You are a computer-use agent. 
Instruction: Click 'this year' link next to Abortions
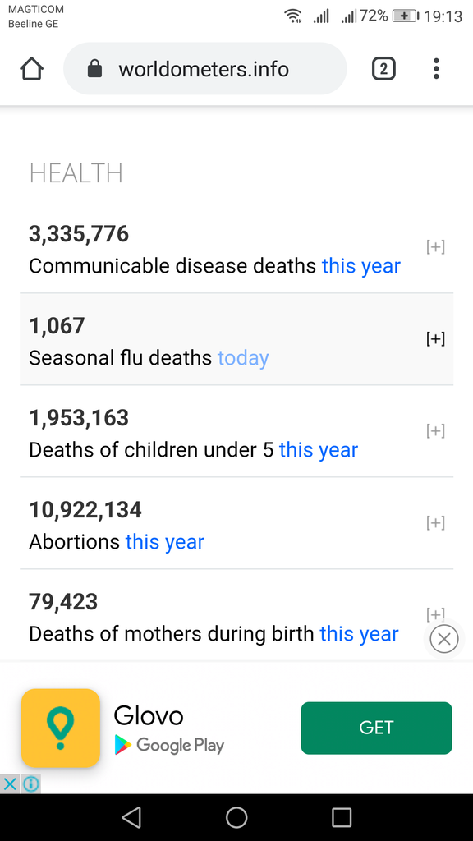(x=164, y=542)
